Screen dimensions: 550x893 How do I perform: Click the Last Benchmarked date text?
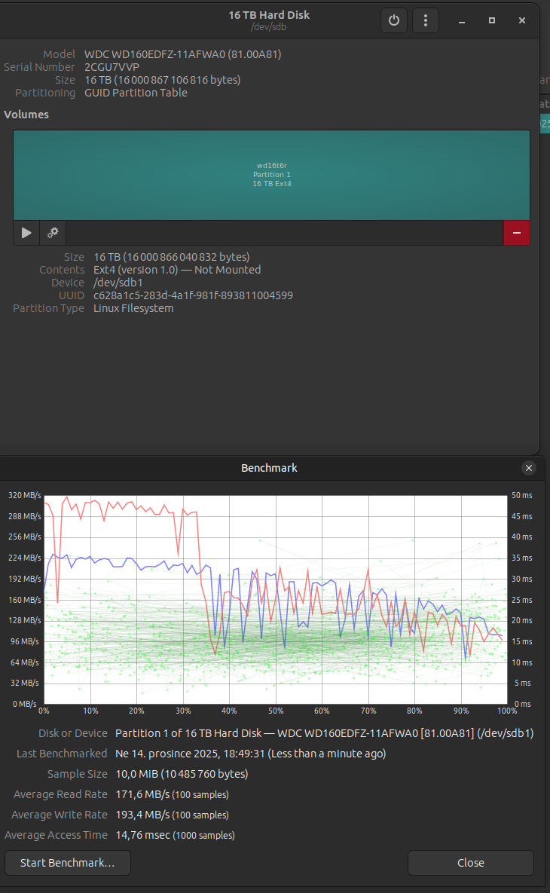(251, 754)
